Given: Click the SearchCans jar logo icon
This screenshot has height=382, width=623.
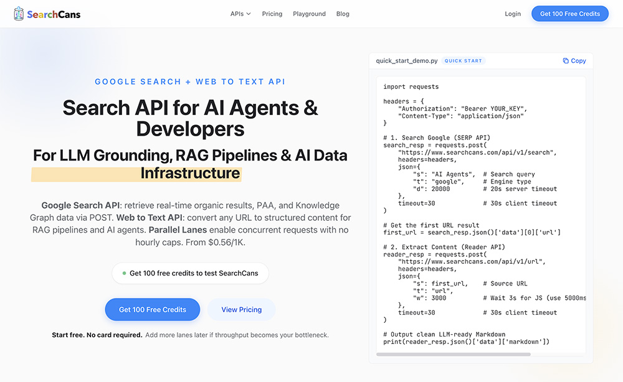Looking at the screenshot, I should (x=19, y=14).
